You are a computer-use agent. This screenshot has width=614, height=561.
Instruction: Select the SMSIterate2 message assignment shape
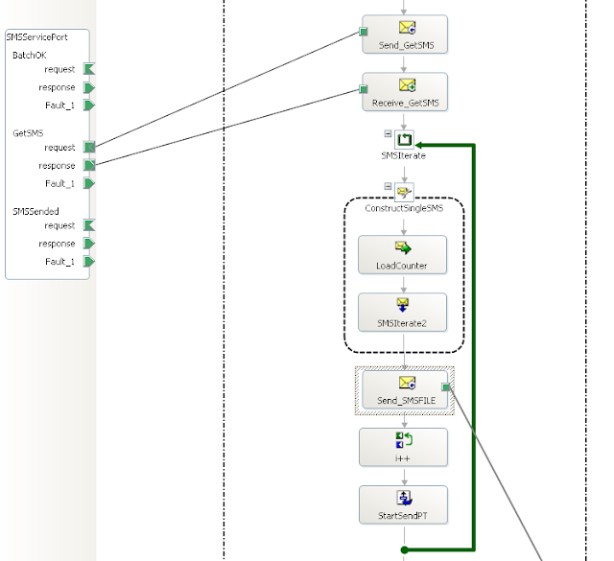[x=403, y=313]
